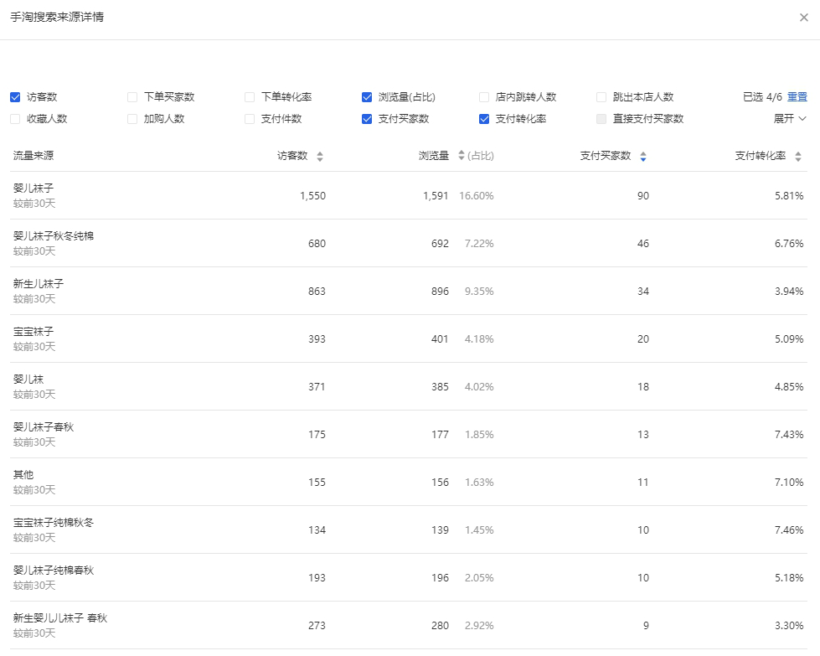The image size is (820, 656).
Task: Enable the 下单买家数 checkbox
Action: point(132,97)
